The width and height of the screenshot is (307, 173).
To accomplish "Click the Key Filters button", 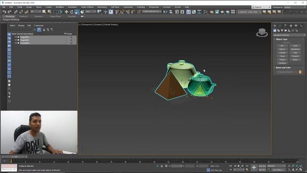I will click(x=278, y=170).
